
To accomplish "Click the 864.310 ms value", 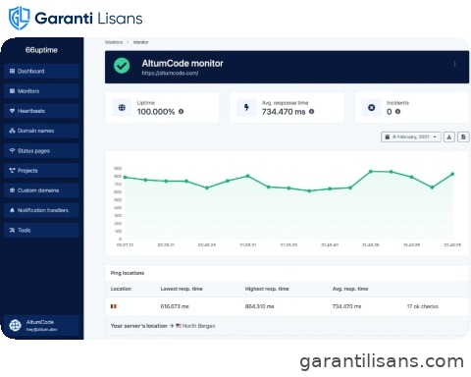I will (259, 306).
